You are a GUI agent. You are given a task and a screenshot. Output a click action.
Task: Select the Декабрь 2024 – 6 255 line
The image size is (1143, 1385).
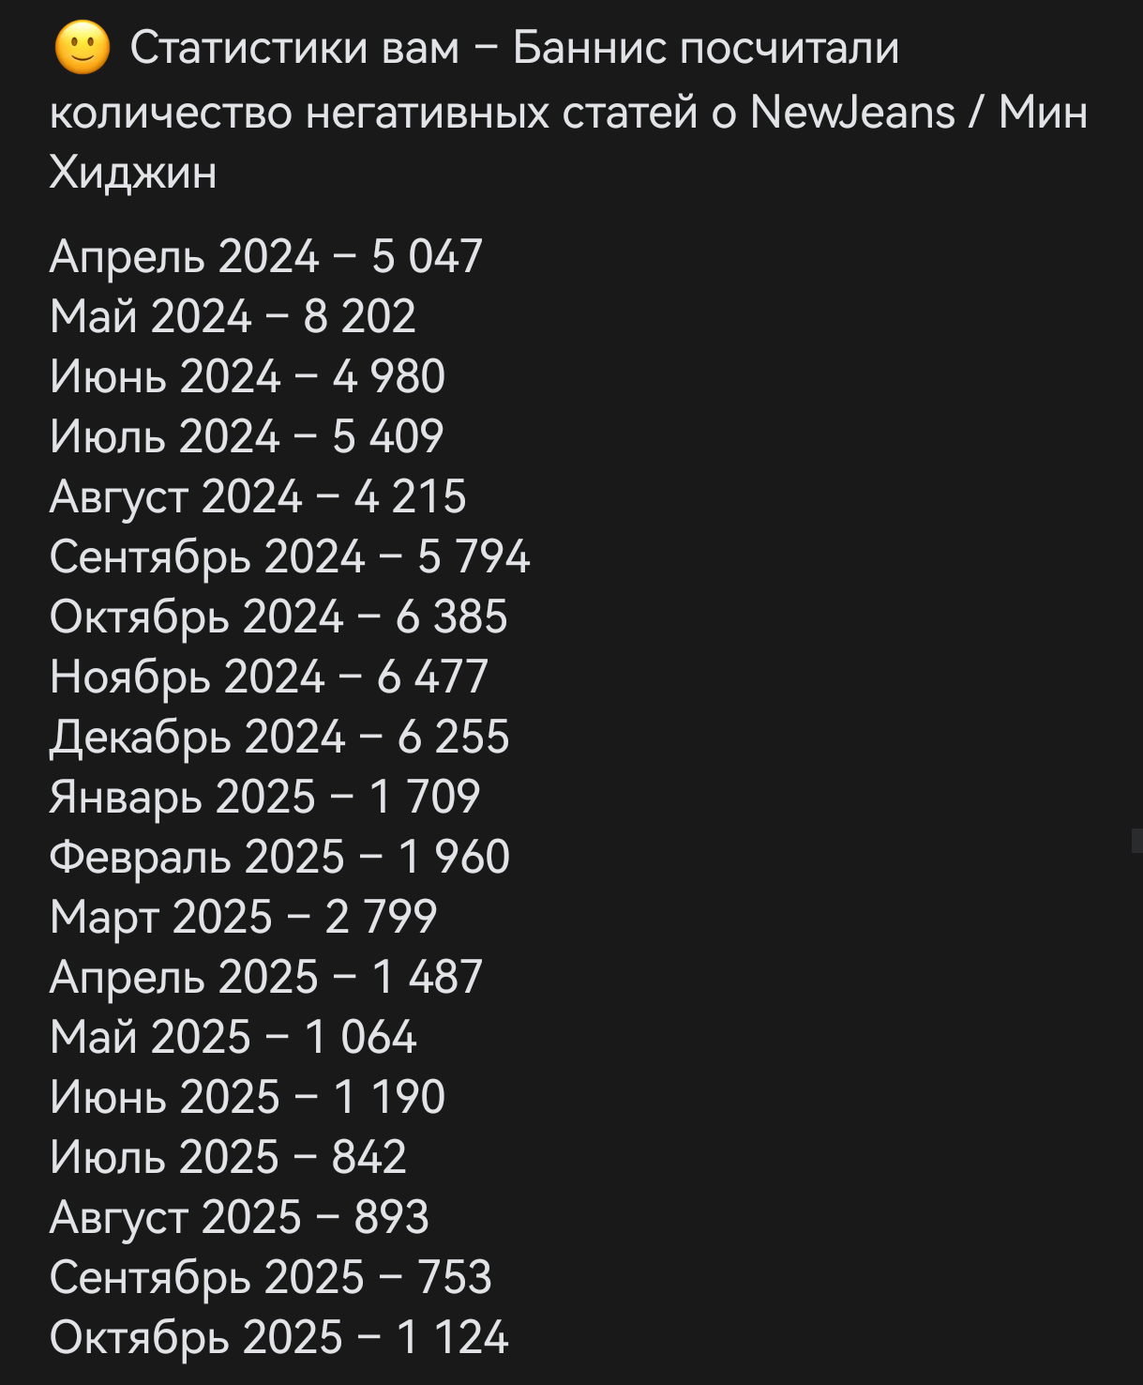(278, 737)
